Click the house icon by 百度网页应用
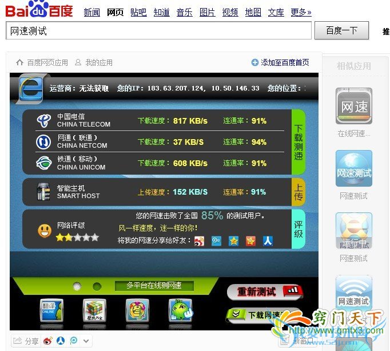 pyautogui.click(x=20, y=62)
